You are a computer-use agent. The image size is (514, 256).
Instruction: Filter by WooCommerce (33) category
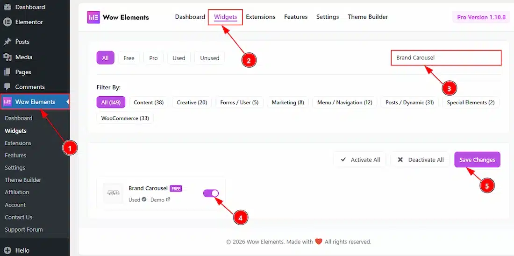(125, 118)
